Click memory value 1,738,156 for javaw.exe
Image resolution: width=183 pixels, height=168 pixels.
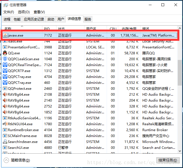pos(129,35)
